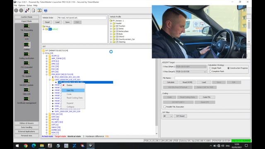Click the FAList folder icon
The image size is (265, 149).
[43, 26]
